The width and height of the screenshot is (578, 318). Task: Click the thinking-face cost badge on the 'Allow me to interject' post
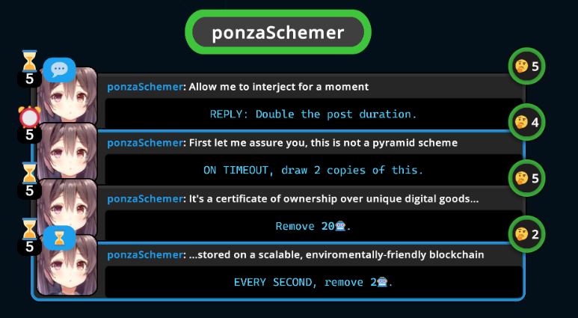tap(526, 67)
